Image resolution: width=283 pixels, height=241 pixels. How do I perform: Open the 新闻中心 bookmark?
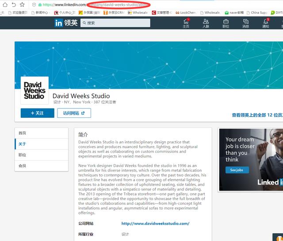pos(40,13)
